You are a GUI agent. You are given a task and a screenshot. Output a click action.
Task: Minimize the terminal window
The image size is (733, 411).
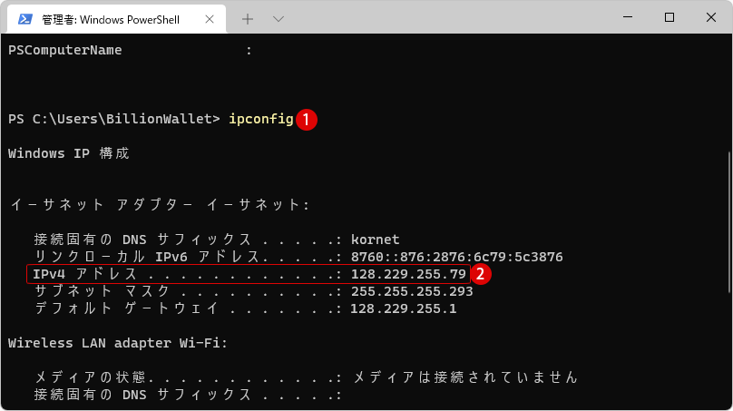coord(628,17)
